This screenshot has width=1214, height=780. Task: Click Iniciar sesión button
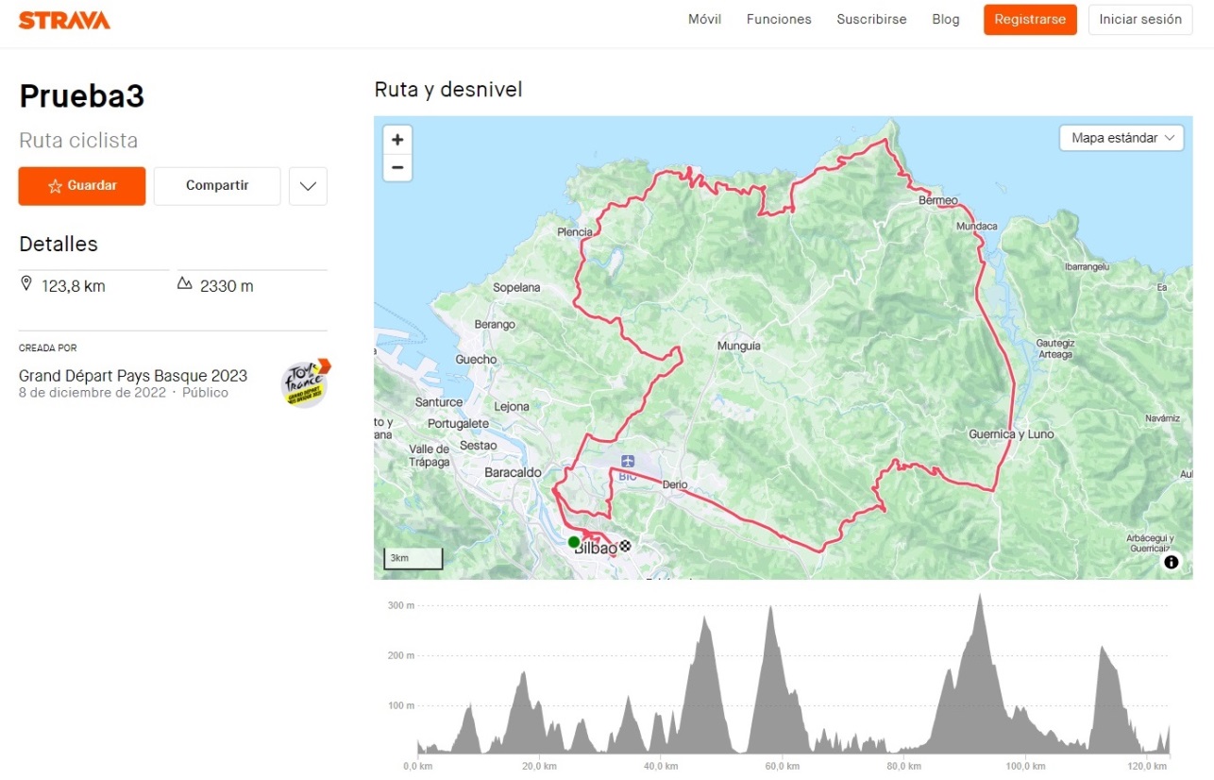click(x=1140, y=20)
